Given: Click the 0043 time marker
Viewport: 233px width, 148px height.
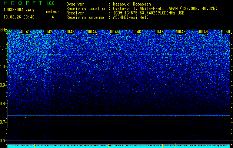Looking at the screenshot, I should coord(70,32).
